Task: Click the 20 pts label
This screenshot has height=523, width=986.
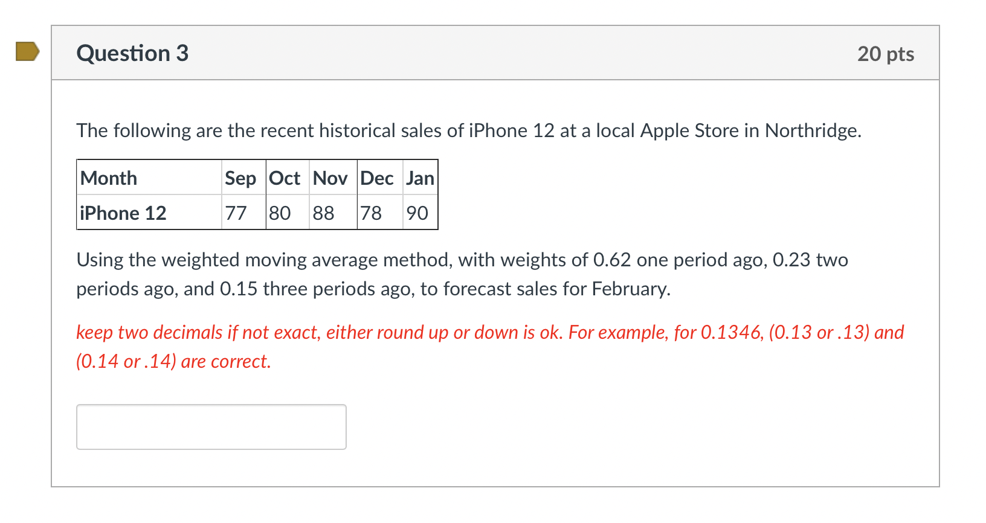Action: point(885,54)
